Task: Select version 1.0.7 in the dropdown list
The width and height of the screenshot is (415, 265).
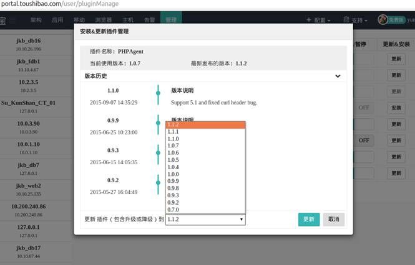Action: 205,146
